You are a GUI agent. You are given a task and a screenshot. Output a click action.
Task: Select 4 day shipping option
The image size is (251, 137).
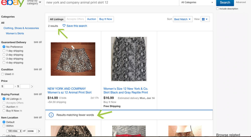pos(4,62)
